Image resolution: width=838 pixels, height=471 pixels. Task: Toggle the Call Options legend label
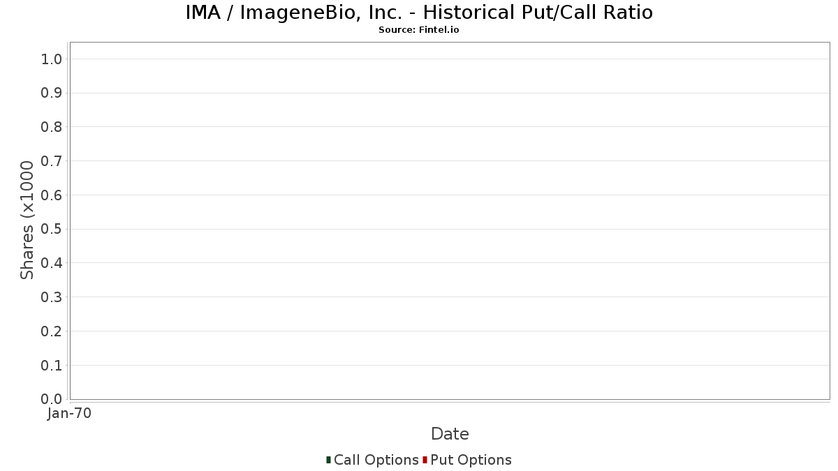pyautogui.click(x=376, y=460)
